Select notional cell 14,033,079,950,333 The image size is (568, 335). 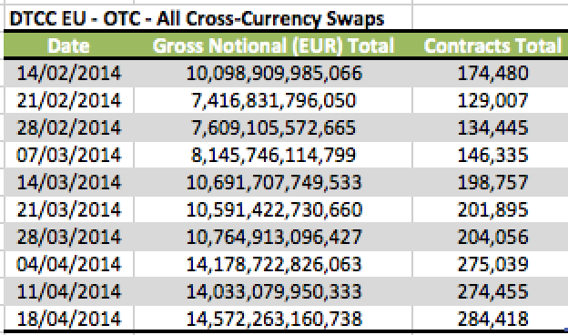(x=274, y=291)
